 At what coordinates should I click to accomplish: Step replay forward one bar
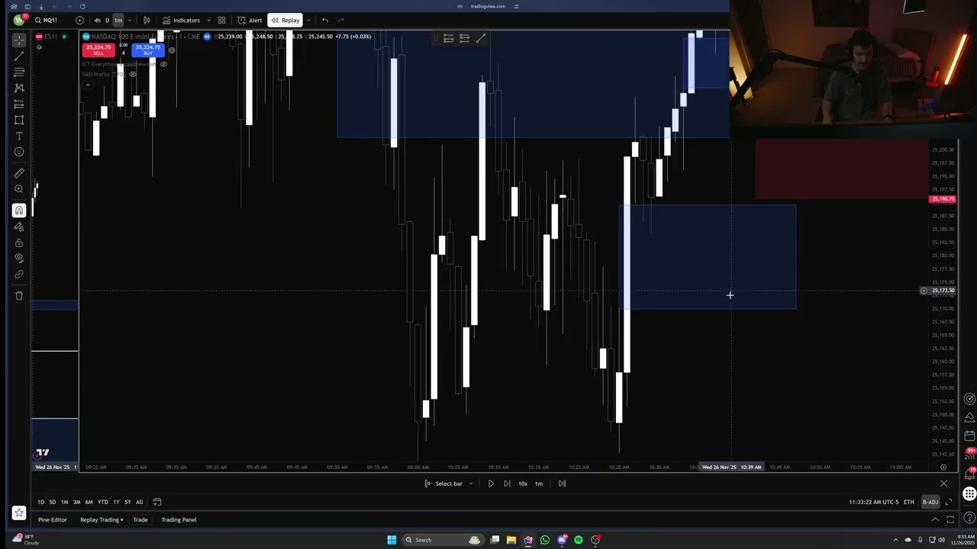[x=507, y=483]
